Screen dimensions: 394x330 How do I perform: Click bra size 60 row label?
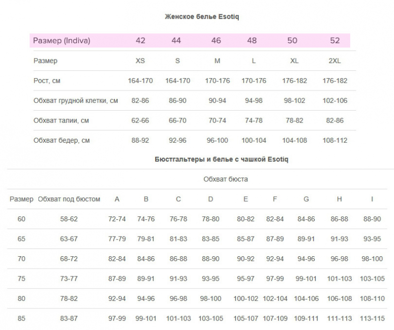coord(21,219)
